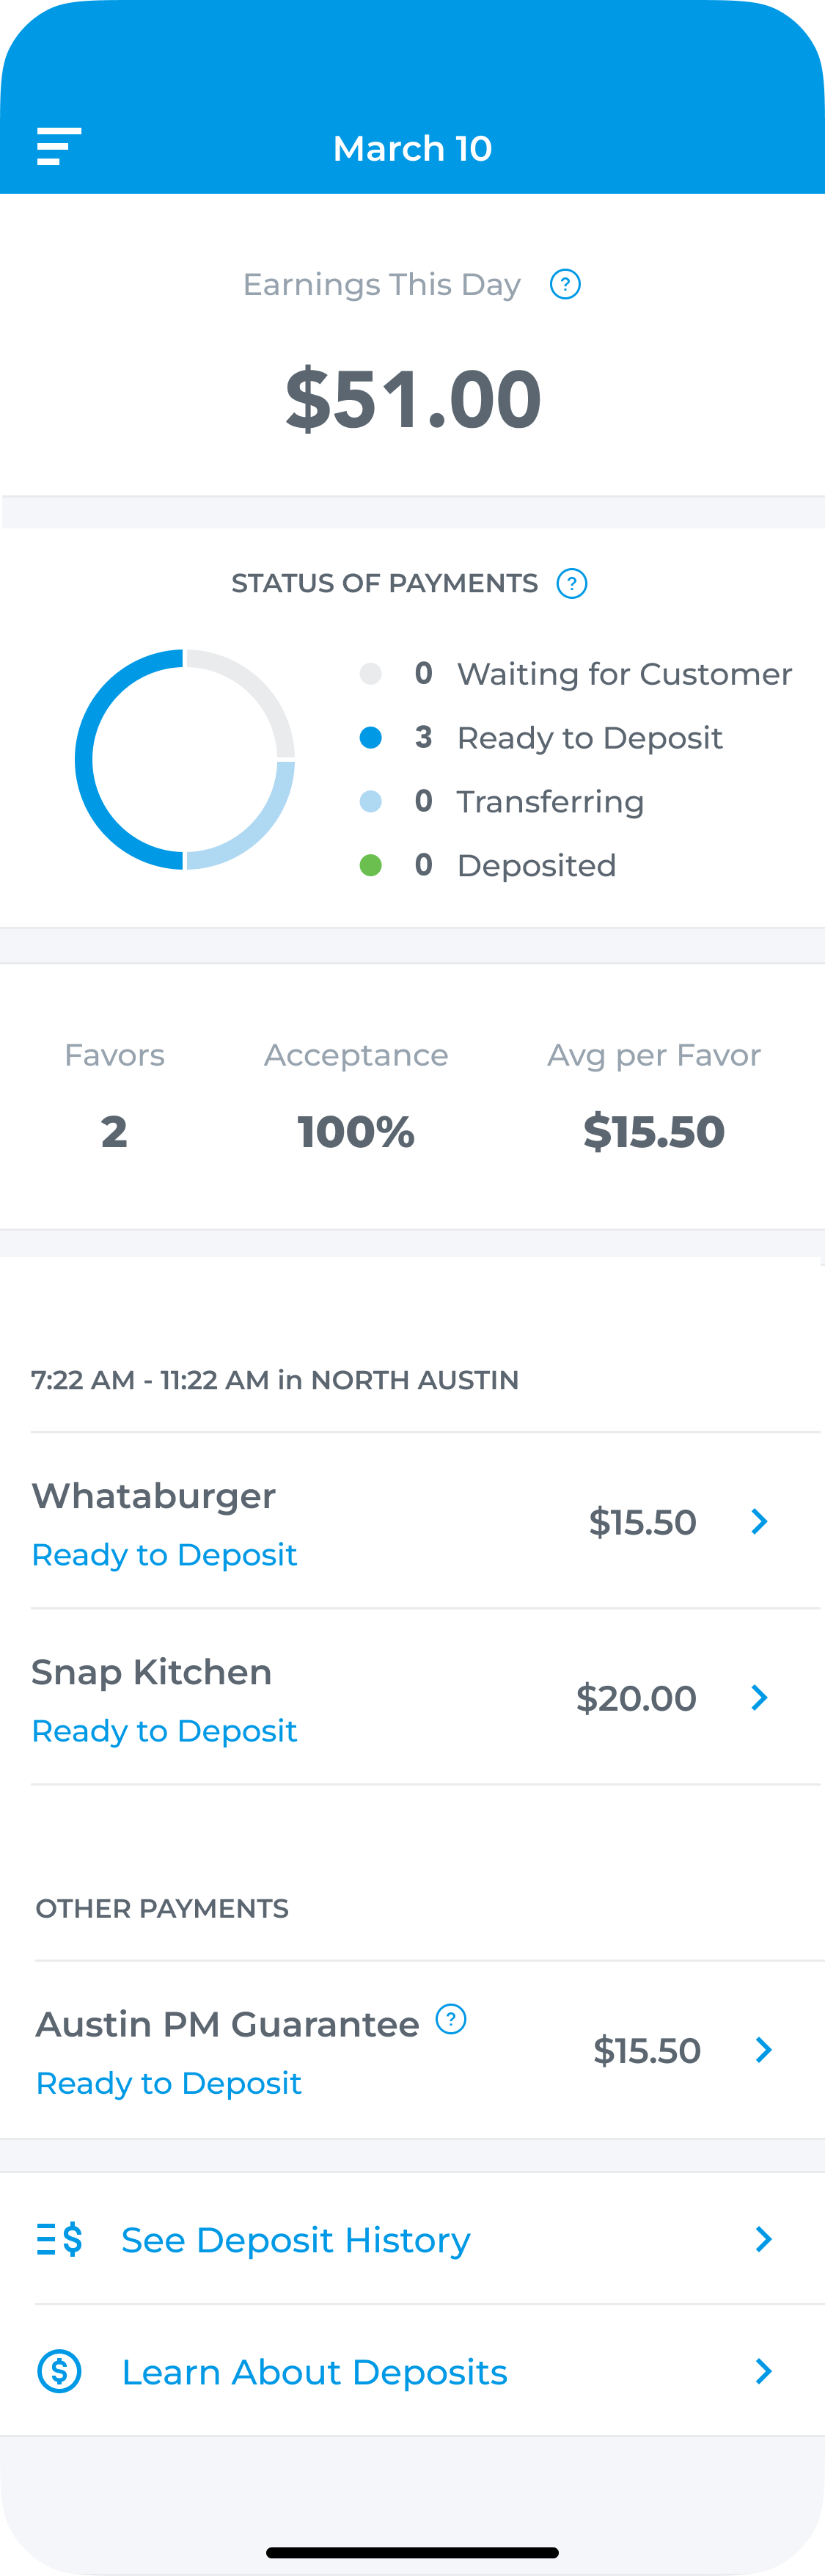Open the See Deposit History chevron arrow

pos(764,2239)
